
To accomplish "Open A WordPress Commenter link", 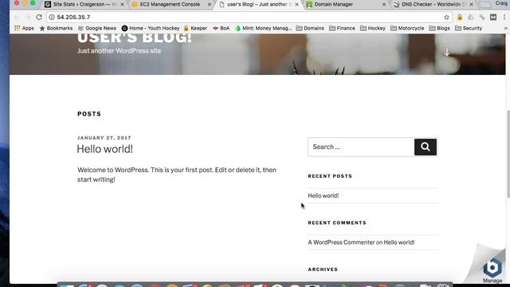I will pyautogui.click(x=341, y=242).
